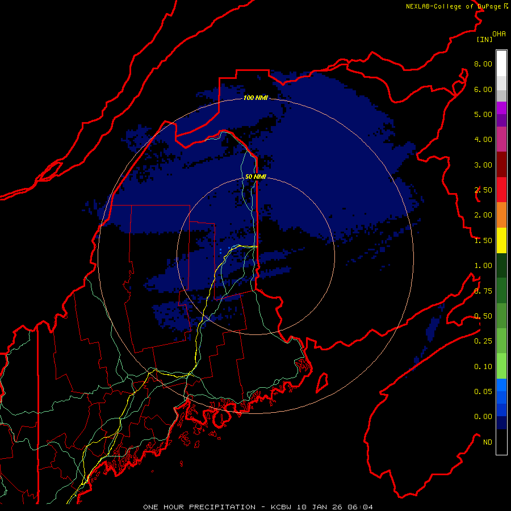Select the lightest green legend swatch
The image size is (511, 511).
pyautogui.click(x=501, y=366)
